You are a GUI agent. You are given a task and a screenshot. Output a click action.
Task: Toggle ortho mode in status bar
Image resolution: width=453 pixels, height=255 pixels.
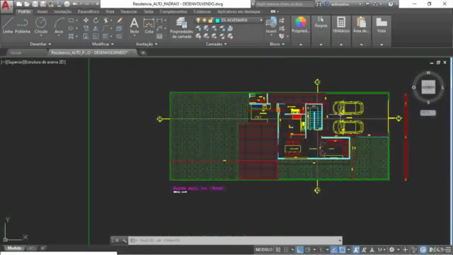[x=300, y=249]
